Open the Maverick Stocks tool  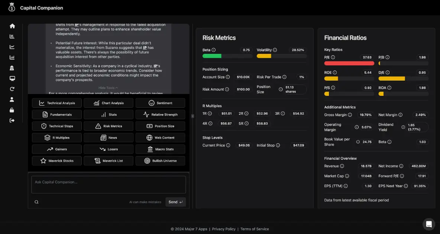57,161
